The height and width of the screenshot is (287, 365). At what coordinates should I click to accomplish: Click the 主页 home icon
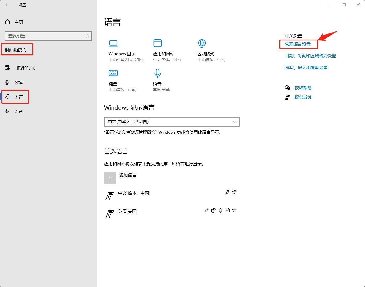click(8, 22)
